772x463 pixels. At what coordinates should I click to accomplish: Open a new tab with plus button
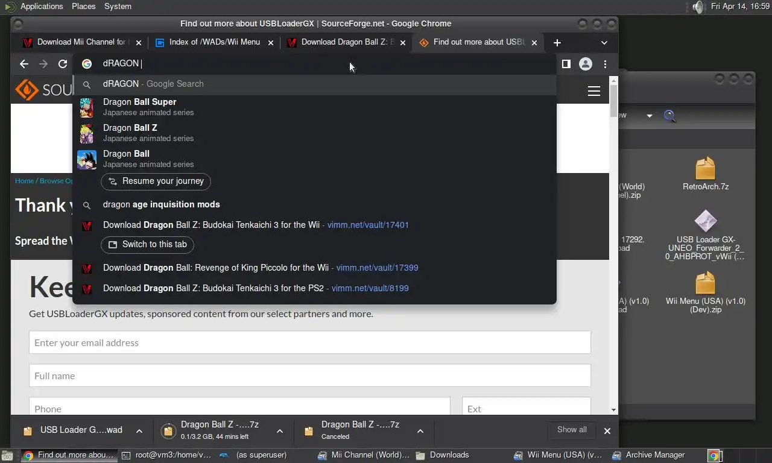pyautogui.click(x=557, y=43)
